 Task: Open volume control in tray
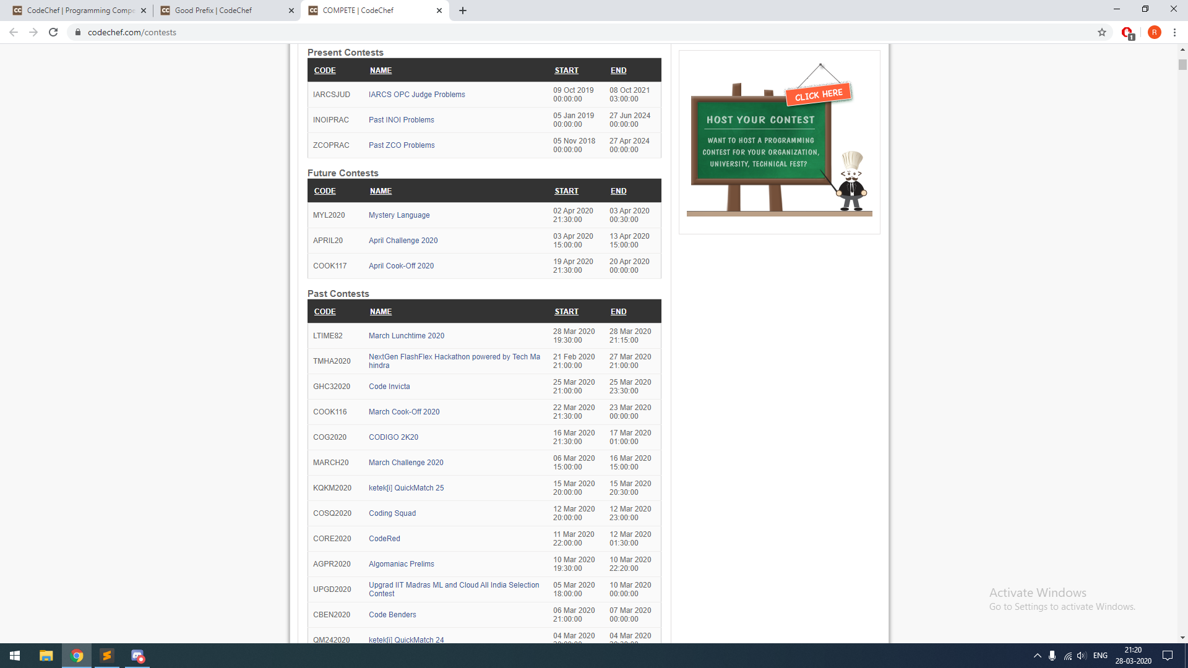click(1082, 656)
